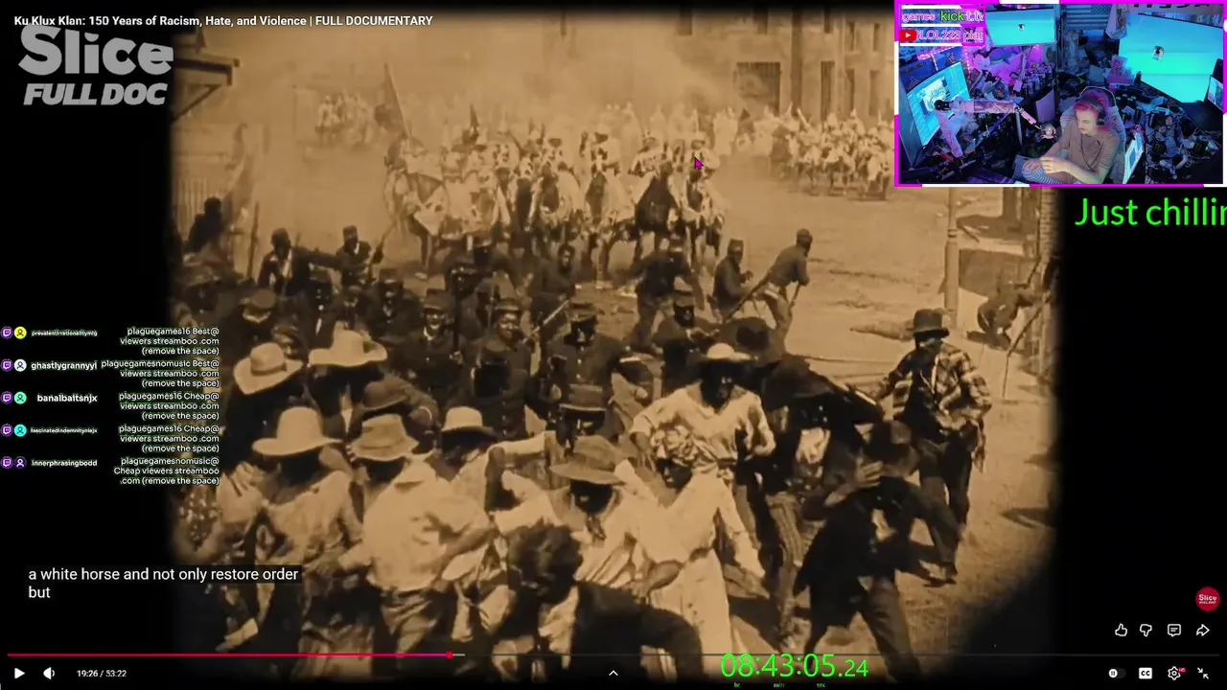Click the green 08:43:05 stream timer

point(794,665)
